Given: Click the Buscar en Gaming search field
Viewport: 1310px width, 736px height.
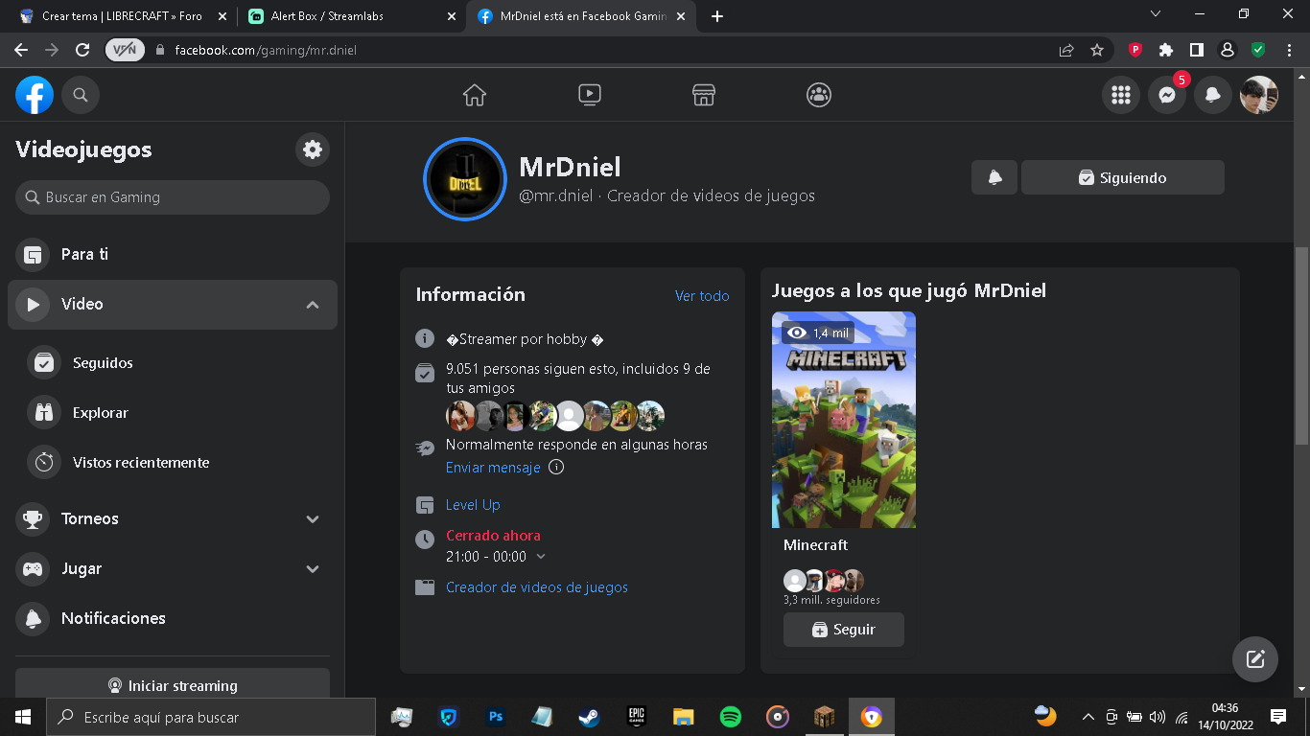Looking at the screenshot, I should click(173, 197).
